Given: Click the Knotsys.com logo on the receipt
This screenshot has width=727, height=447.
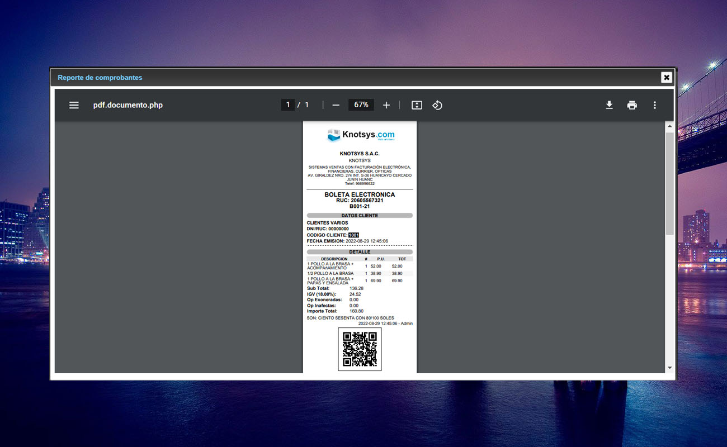Looking at the screenshot, I should tap(361, 135).
